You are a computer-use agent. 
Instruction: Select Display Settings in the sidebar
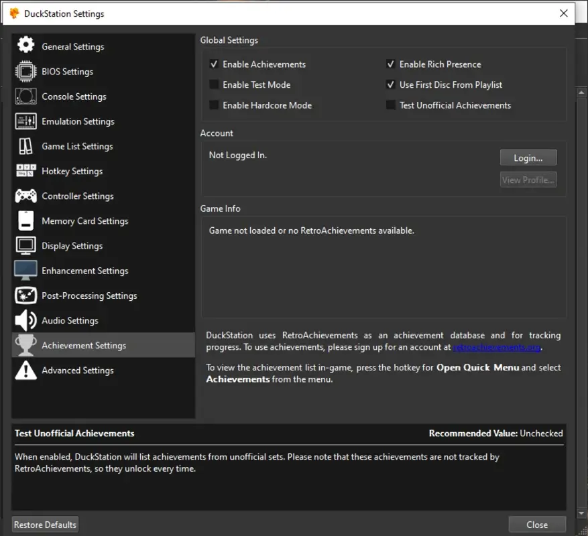coord(72,245)
